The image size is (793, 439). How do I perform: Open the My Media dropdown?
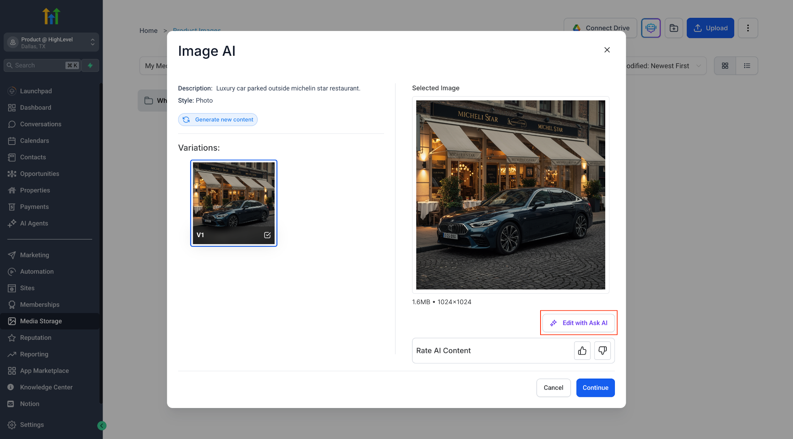tap(154, 66)
